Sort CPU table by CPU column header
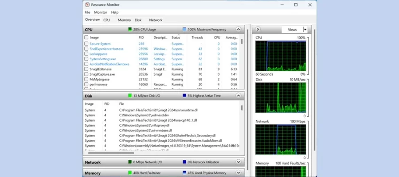The width and height of the screenshot is (399, 177). click(x=217, y=37)
